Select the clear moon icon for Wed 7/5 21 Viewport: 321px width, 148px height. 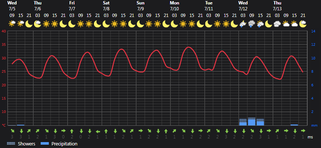pyautogui.click(x=29, y=24)
